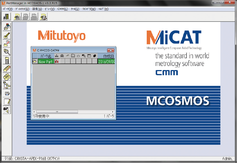Viewport: 237px width, 163px height.
Task: Click the folder tree hierarchy icon
Action: [7, 85]
